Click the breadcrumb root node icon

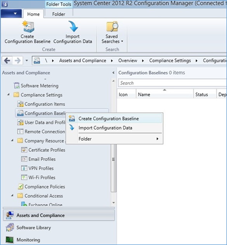37,60
